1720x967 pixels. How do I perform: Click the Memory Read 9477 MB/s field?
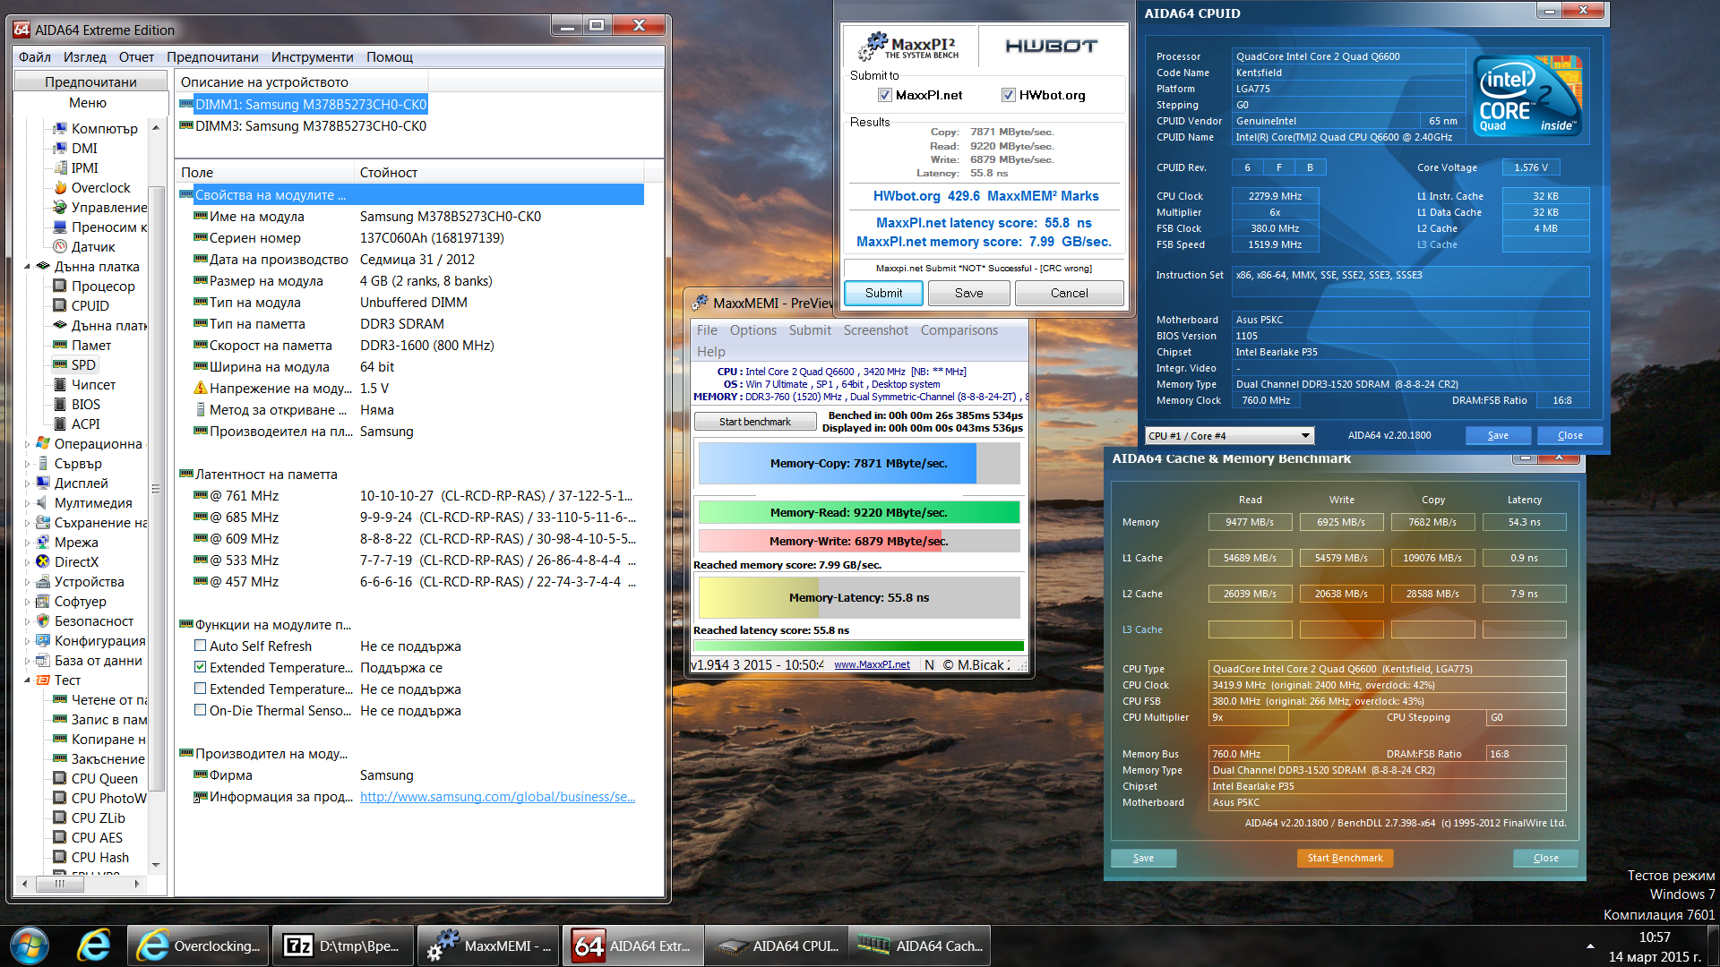pos(1250,522)
